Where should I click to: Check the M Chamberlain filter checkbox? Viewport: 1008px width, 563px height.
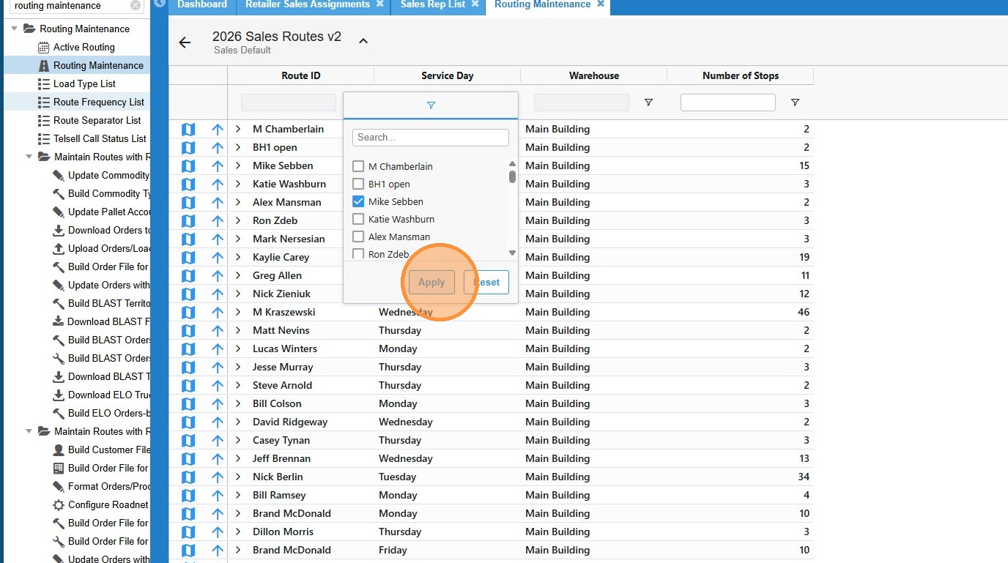(358, 167)
